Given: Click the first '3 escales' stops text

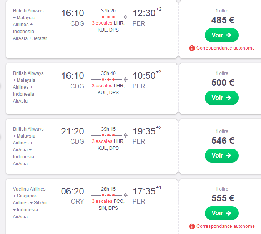Looking at the screenshot, I should tap(102, 23).
